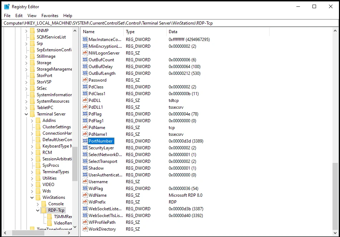
Task: Click the string icon next to WdName
Action: (x=85, y=195)
